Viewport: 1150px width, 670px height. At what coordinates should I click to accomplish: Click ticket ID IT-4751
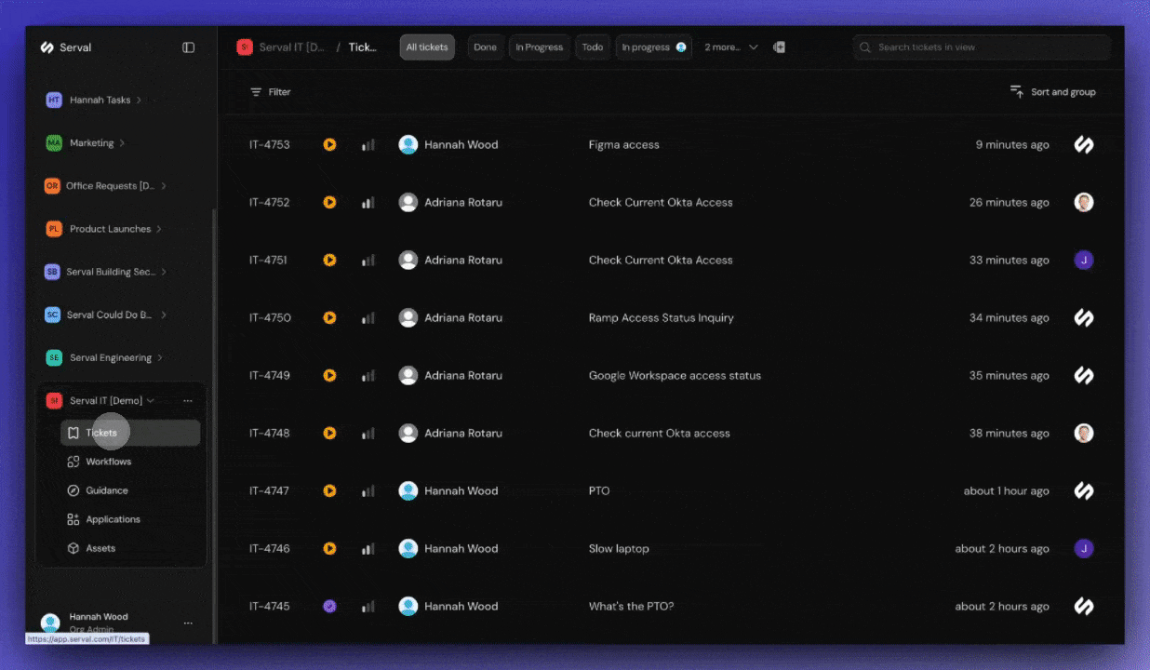[268, 261]
